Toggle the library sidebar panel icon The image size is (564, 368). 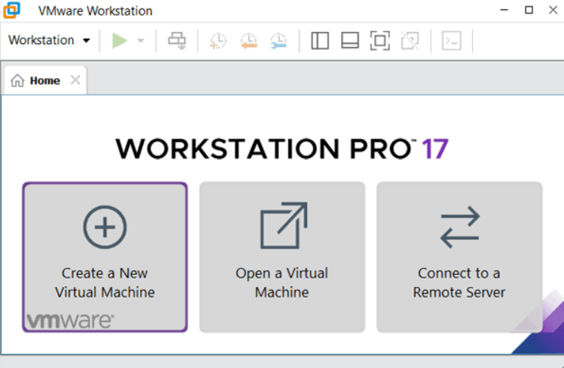(320, 40)
